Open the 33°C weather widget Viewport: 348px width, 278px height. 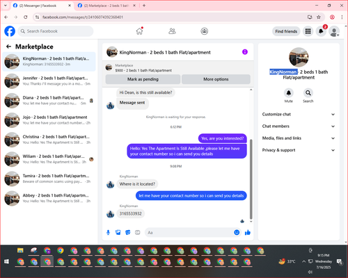click(287, 261)
